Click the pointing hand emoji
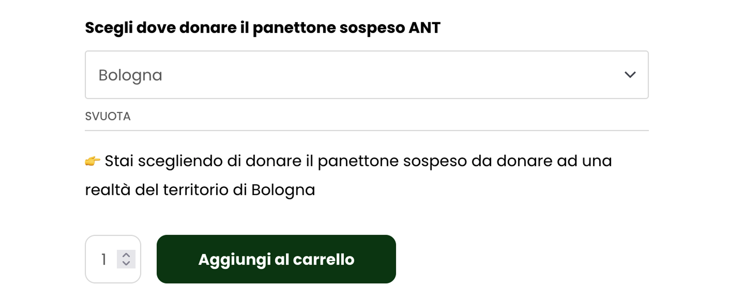The height and width of the screenshot is (300, 738). point(92,161)
